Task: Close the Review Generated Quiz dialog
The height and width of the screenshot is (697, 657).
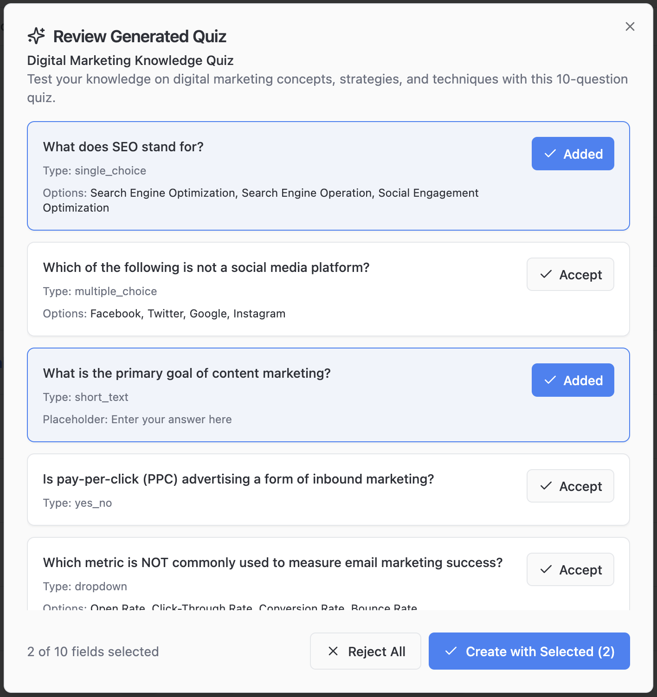Action: click(630, 26)
